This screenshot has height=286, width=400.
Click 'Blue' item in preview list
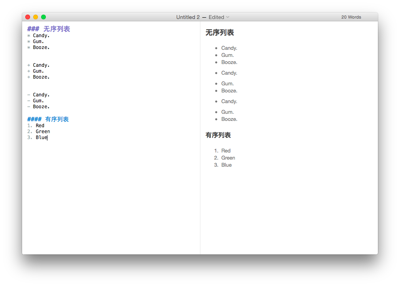coord(226,165)
